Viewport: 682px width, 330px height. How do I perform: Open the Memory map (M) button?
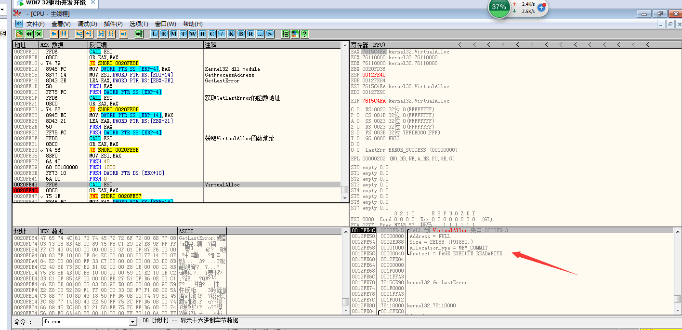[174, 34]
